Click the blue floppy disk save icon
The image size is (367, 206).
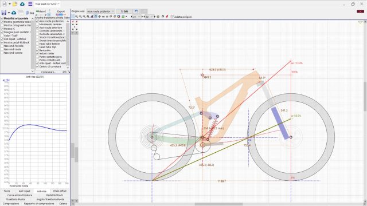(x=4, y=13)
